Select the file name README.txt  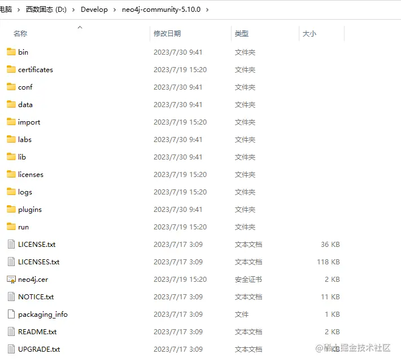click(x=37, y=331)
